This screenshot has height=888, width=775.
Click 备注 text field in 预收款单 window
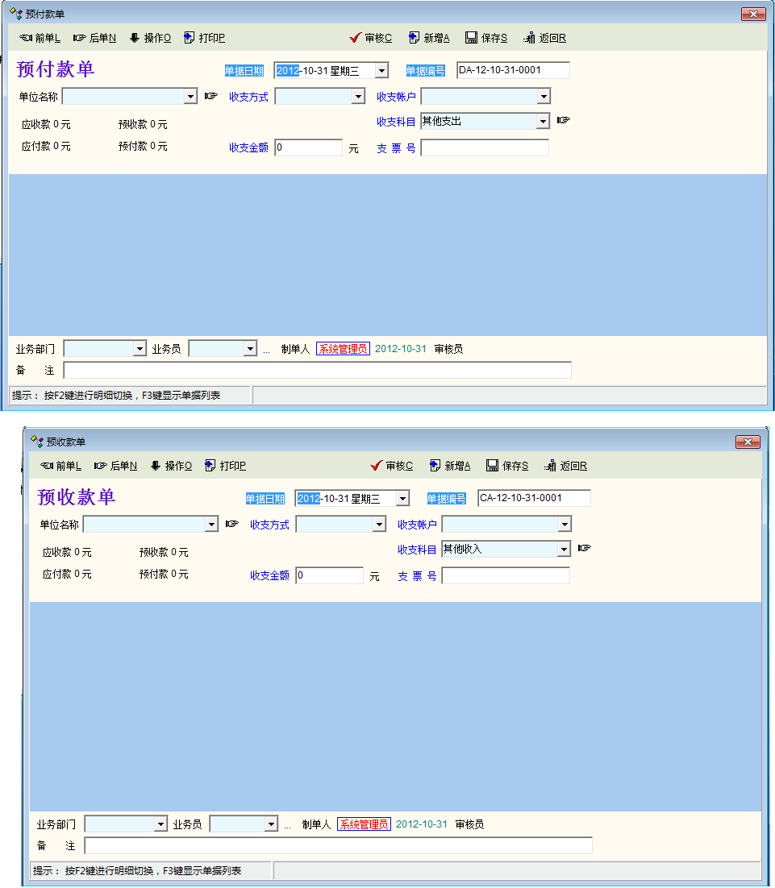338,845
